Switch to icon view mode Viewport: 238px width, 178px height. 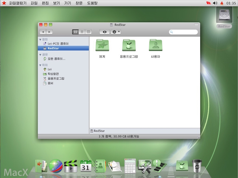coord(75,32)
